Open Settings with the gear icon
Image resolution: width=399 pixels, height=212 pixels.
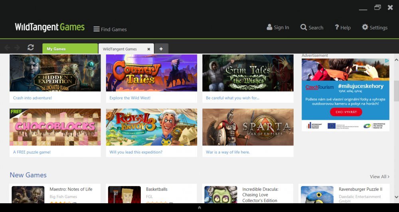pos(365,27)
